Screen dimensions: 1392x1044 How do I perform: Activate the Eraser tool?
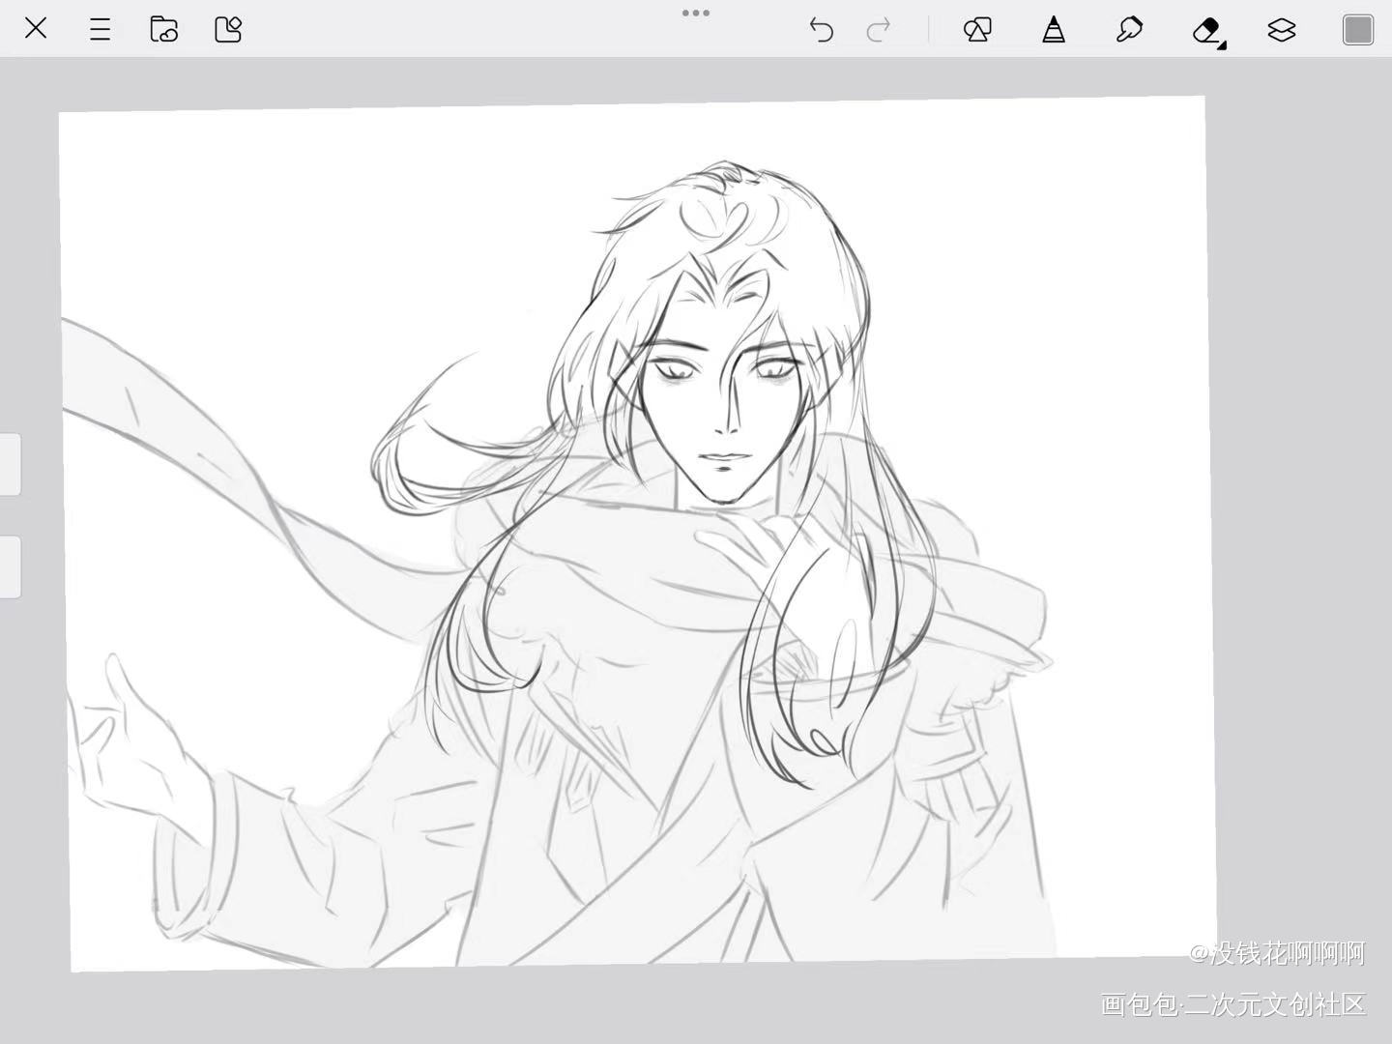[1205, 30]
